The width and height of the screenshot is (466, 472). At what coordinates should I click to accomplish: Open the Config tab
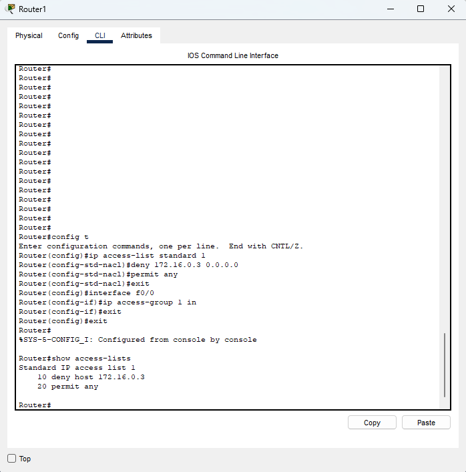point(68,35)
